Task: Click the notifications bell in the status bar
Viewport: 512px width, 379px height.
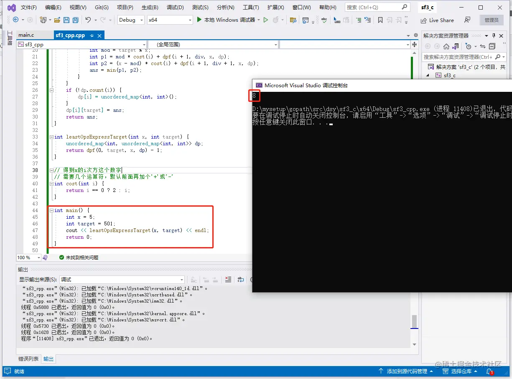Action: click(x=489, y=371)
